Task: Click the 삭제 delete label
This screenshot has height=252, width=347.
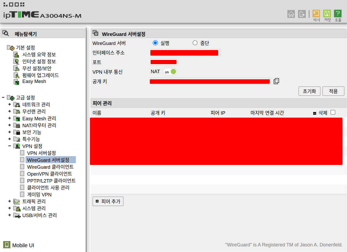Action: pyautogui.click(x=323, y=113)
